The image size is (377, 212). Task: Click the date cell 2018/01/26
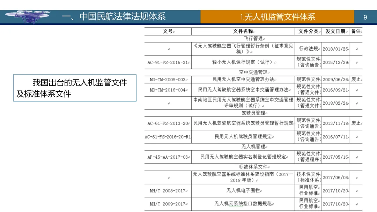point(335,49)
